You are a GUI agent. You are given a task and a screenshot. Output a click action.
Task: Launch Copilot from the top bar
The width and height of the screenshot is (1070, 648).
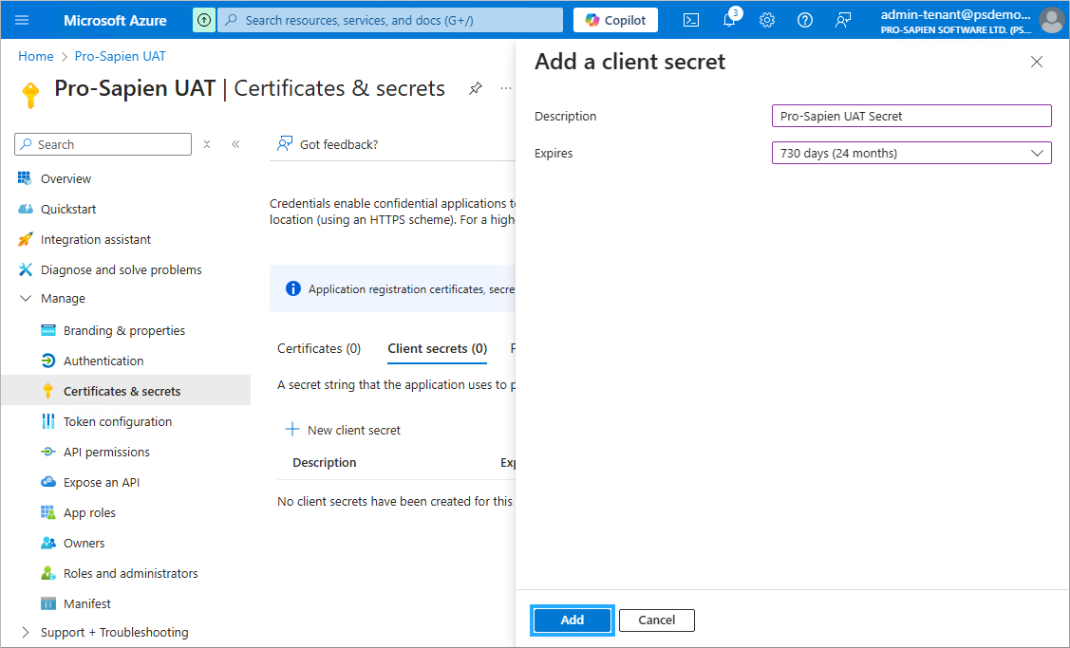[615, 20]
